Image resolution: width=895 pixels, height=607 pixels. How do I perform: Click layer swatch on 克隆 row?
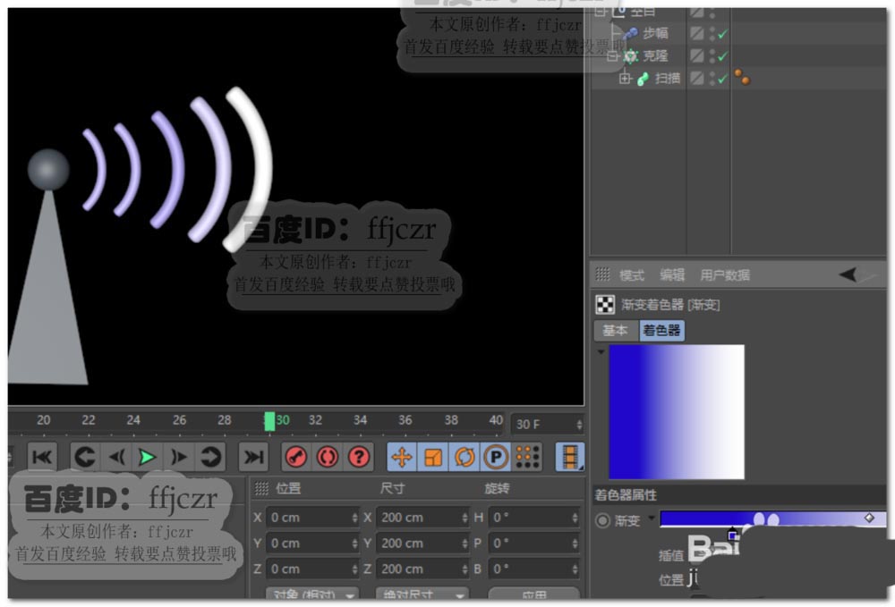696,55
